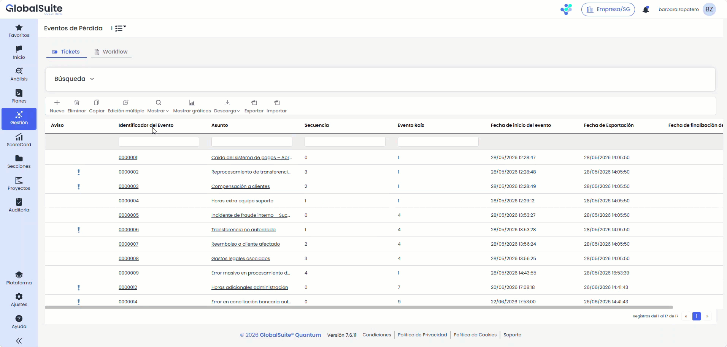Open the ScoreCard section
This screenshot has width=727, height=347.
coord(19,140)
